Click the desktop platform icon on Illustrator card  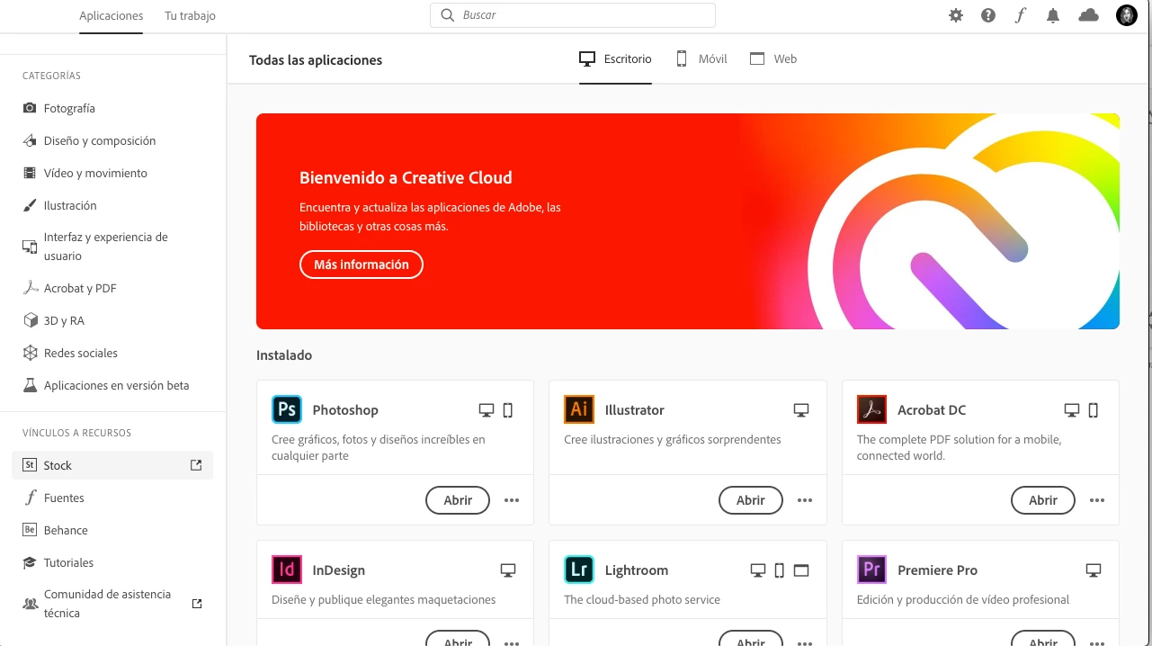coord(801,410)
